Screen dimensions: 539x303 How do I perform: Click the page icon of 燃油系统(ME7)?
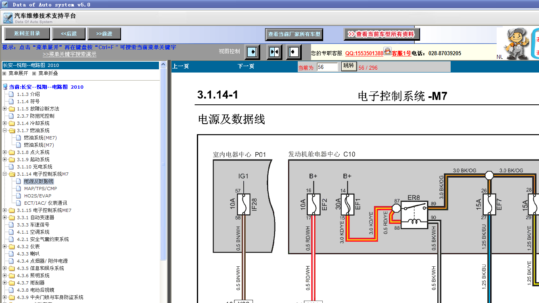tap(18, 137)
